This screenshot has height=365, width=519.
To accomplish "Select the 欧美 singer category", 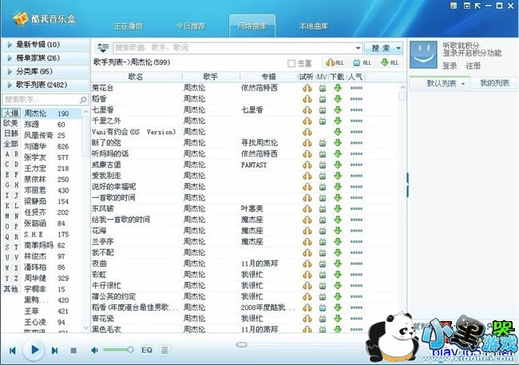I will (11, 123).
